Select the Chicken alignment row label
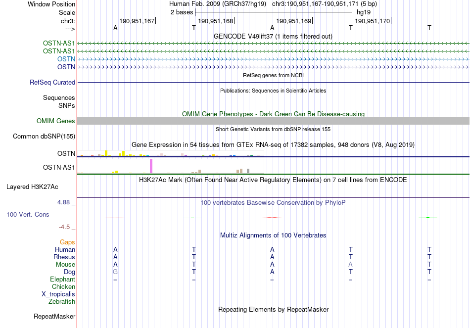 (63, 286)
